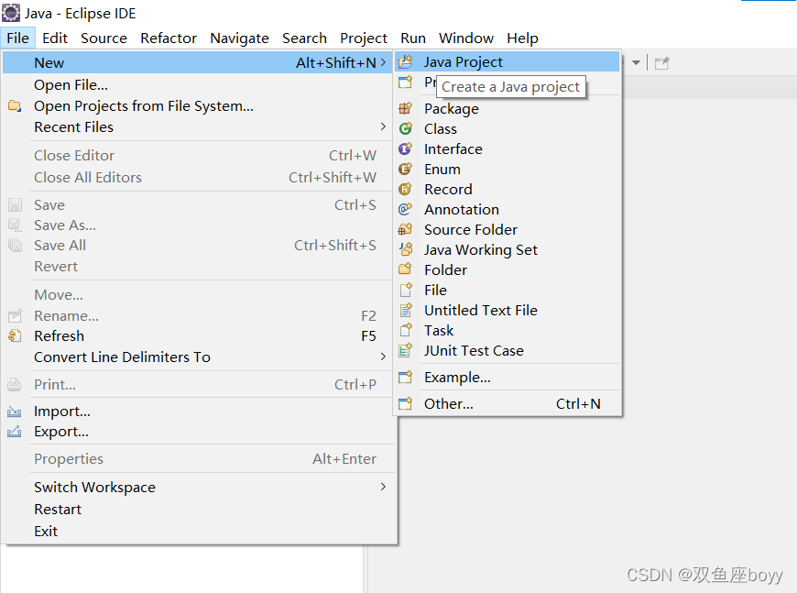
Task: Click the Record icon
Action: pos(405,189)
